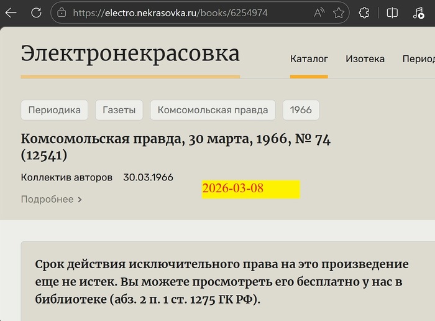Expand the Подробнее details chevron
Viewport: 435px width, 321px height.
[52, 200]
